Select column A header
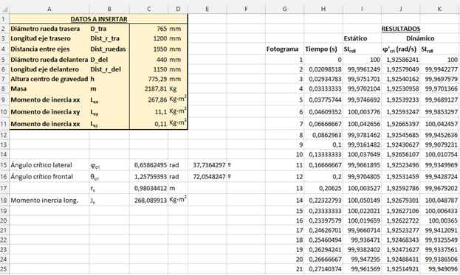Image resolution: width=460 pixels, height=275 pixels. (x=49, y=9)
